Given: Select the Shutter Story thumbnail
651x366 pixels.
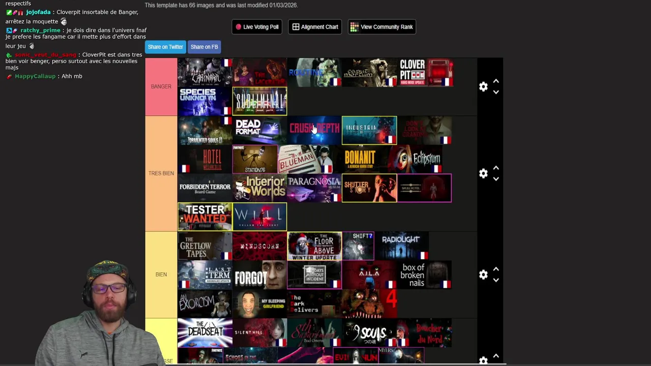Looking at the screenshot, I should pyautogui.click(x=369, y=188).
